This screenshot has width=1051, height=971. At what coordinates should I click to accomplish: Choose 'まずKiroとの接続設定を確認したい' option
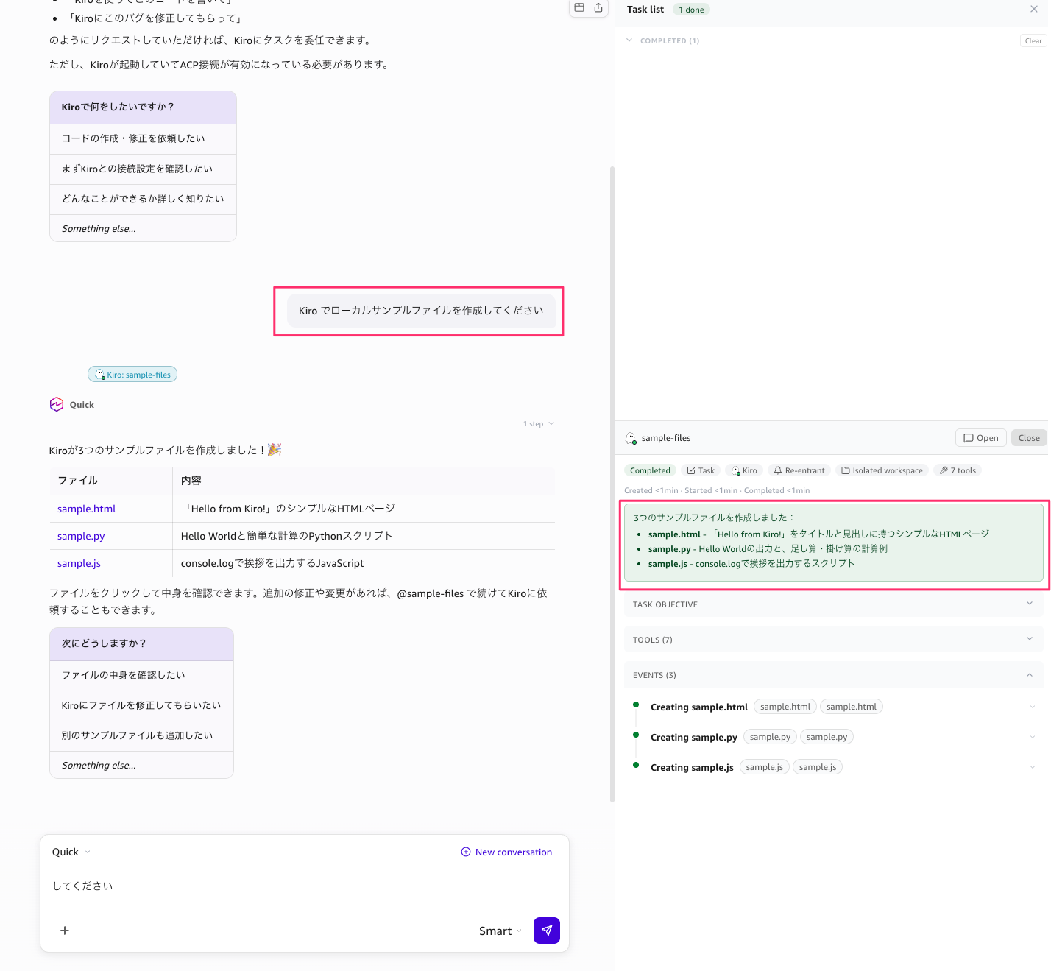[143, 169]
